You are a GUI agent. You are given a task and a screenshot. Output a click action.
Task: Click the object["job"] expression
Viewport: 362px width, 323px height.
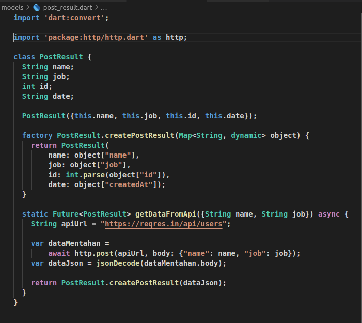(98, 165)
